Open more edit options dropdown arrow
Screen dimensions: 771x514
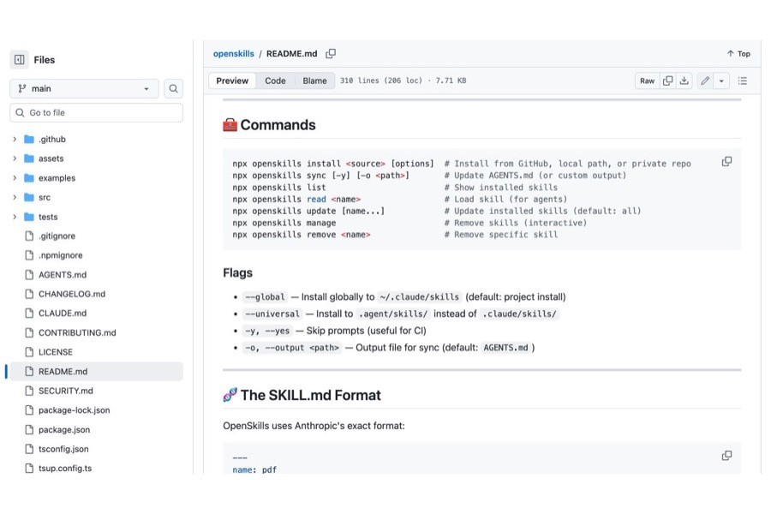[721, 81]
